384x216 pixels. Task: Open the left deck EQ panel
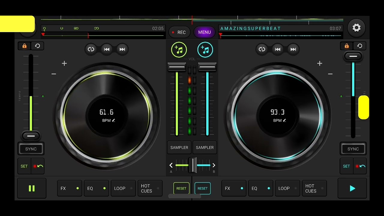pyautogui.click(x=96, y=188)
